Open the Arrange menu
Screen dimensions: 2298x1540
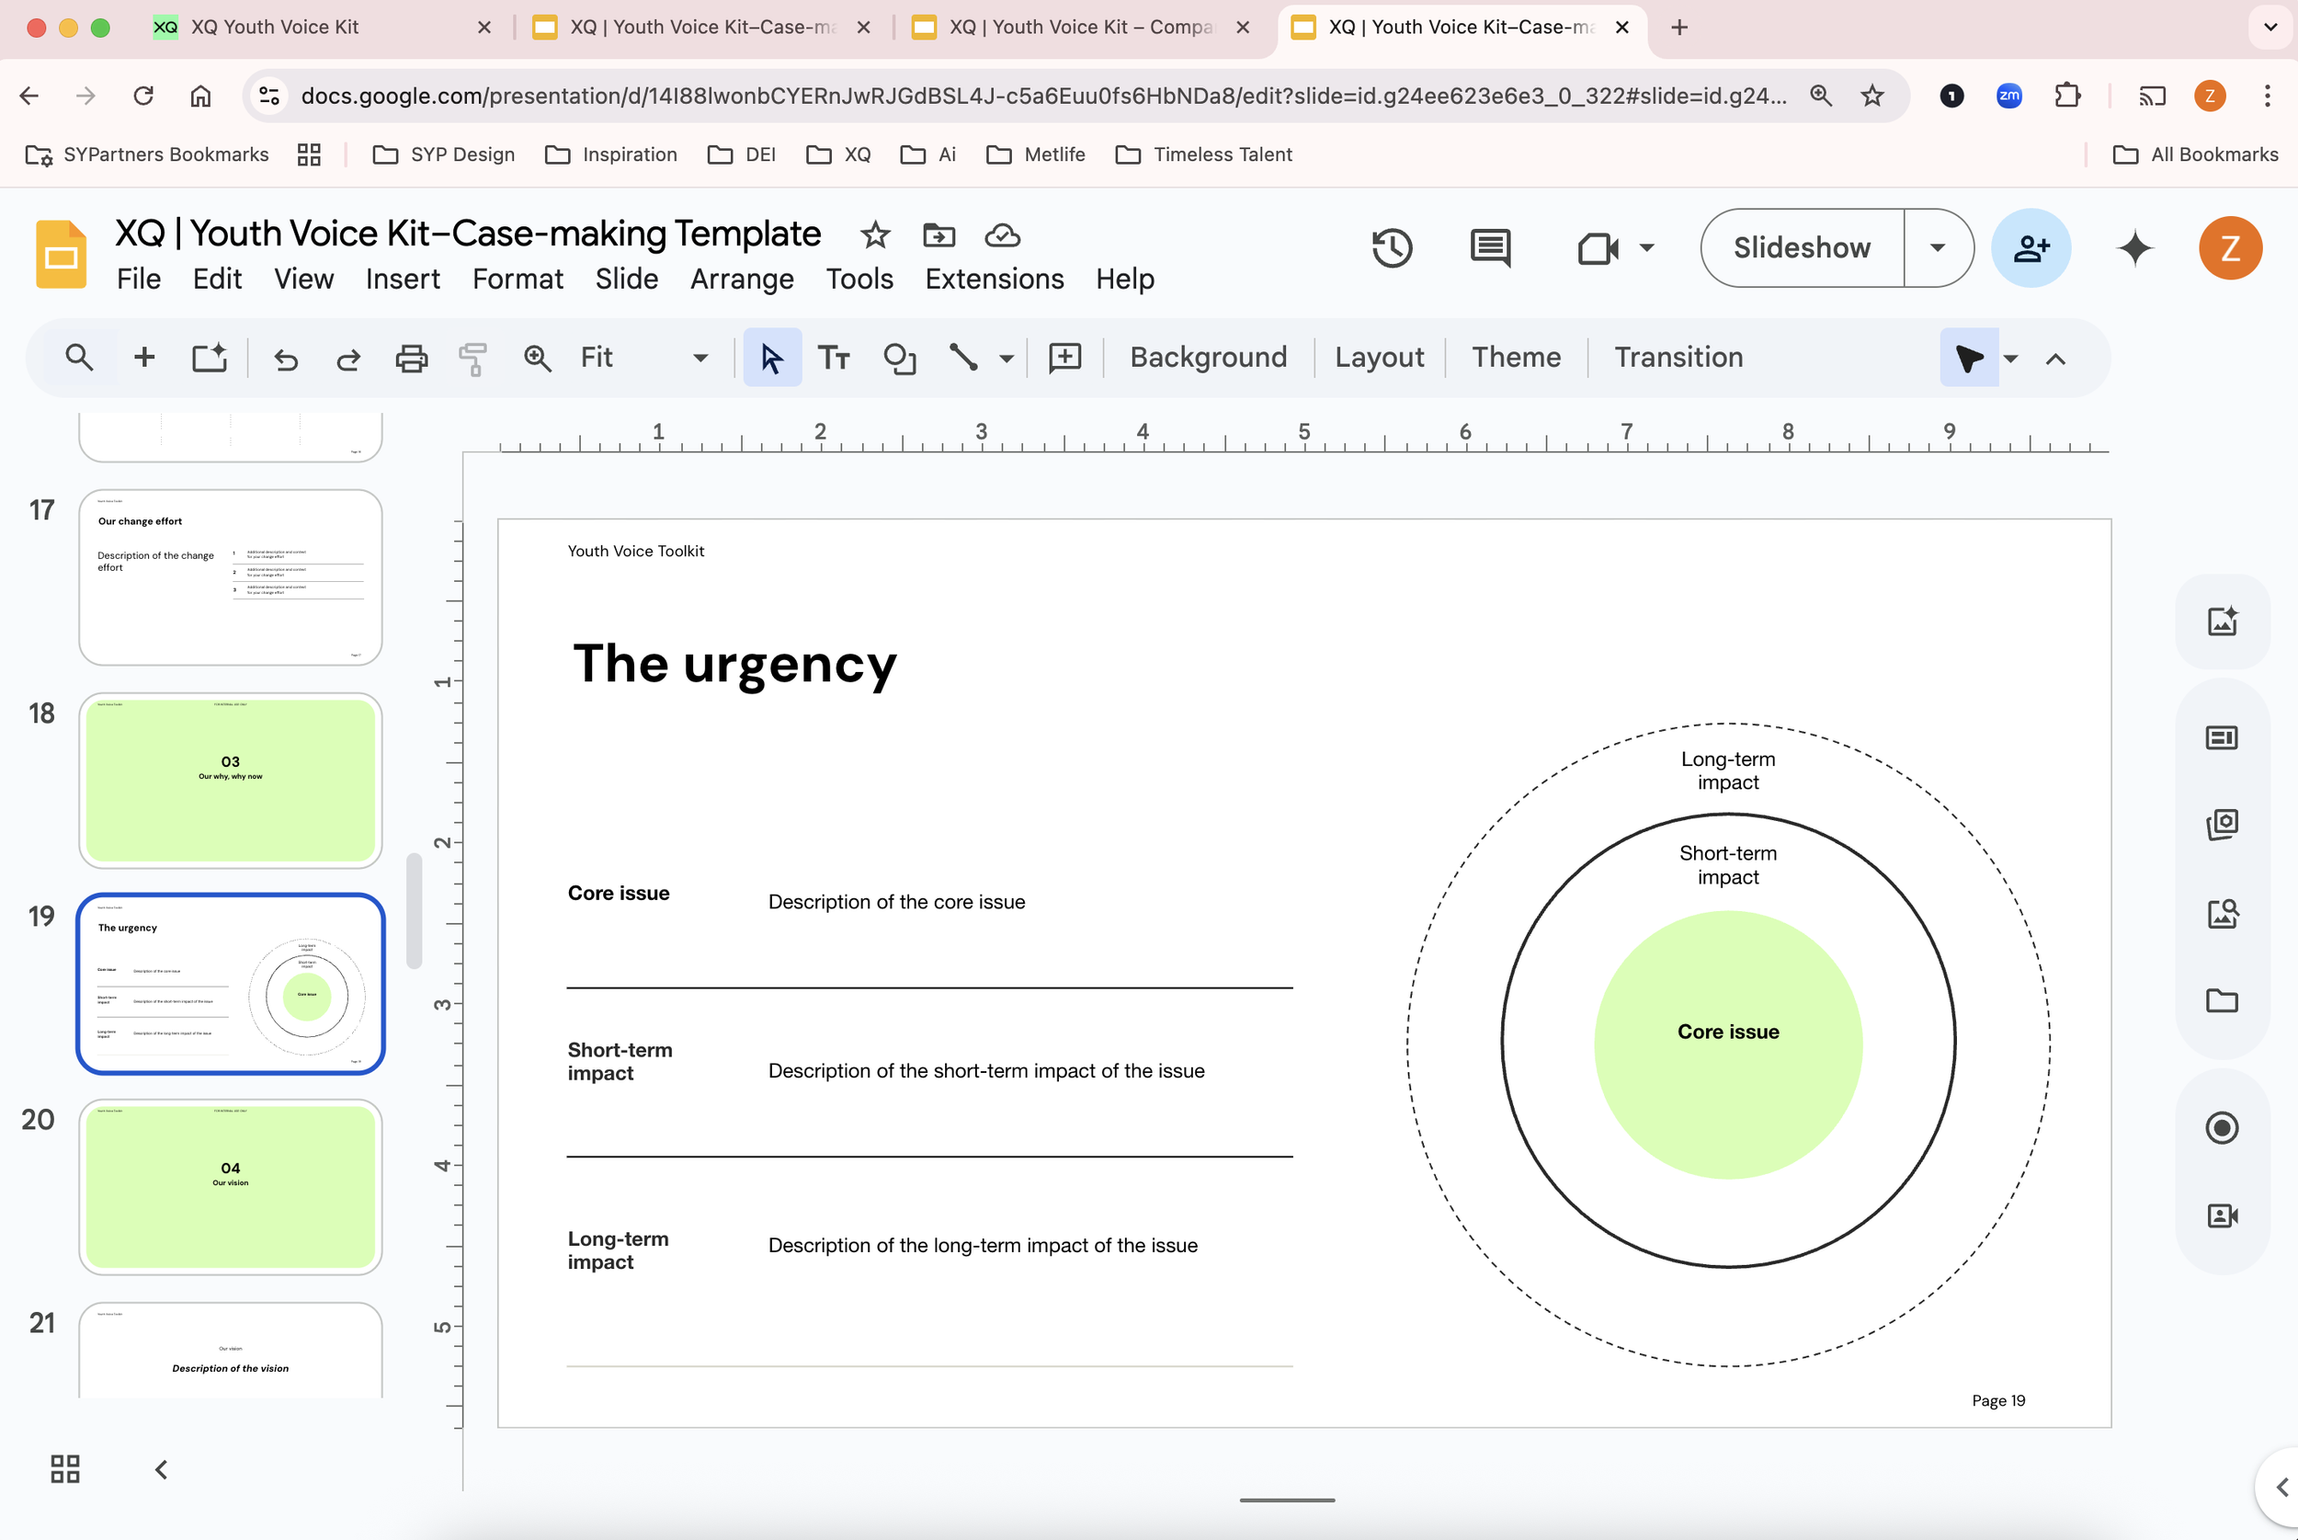[x=741, y=279]
